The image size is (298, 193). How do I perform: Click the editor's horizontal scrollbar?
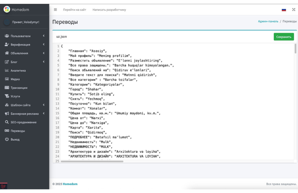click(92, 161)
